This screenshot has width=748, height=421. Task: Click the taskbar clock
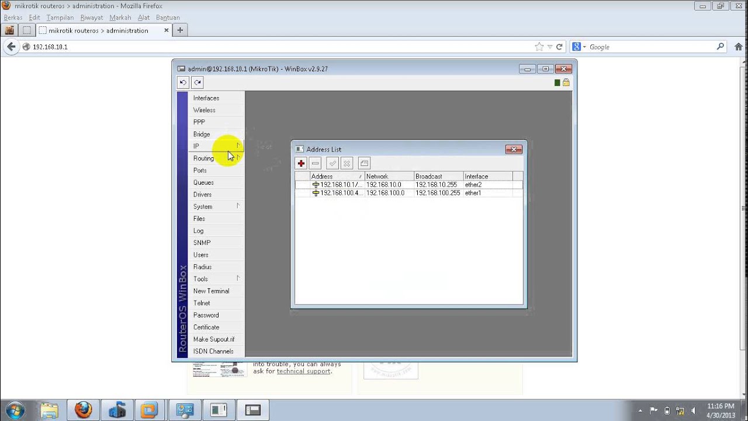(x=721, y=410)
